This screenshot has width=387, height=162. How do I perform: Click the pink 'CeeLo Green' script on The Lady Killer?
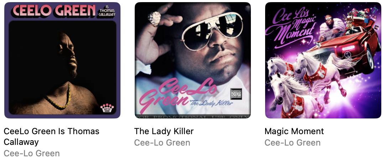click(178, 95)
